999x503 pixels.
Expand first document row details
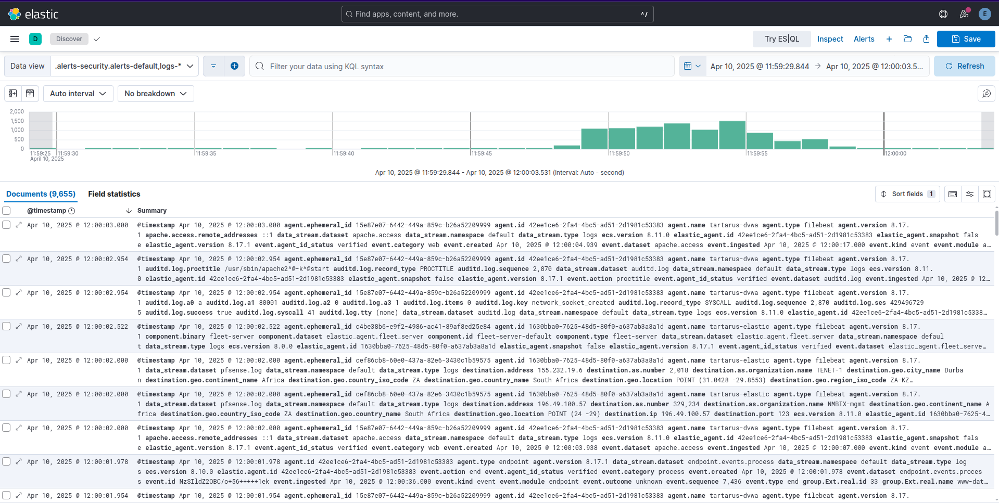click(x=19, y=225)
